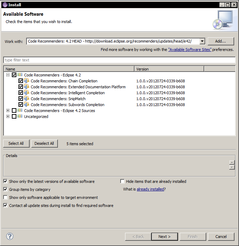Click the Add... button
The width and height of the screenshot is (239, 246).
[x=221, y=41]
